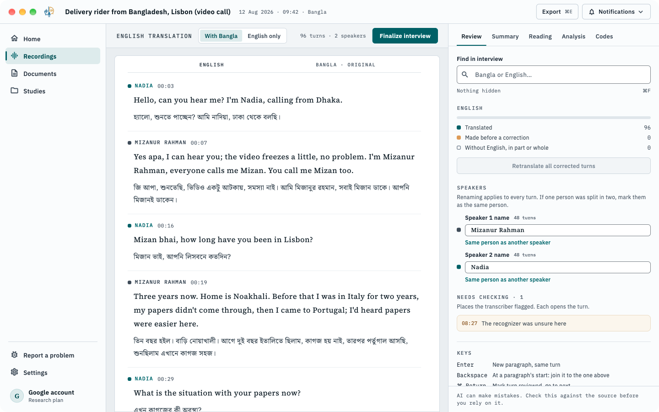This screenshot has width=659, height=412.
Task: Click the Notifications bell icon
Action: [592, 12]
